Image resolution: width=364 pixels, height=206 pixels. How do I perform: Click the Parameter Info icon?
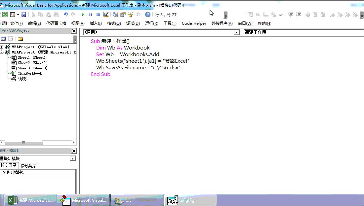pyautogui.click(x=273, y=15)
